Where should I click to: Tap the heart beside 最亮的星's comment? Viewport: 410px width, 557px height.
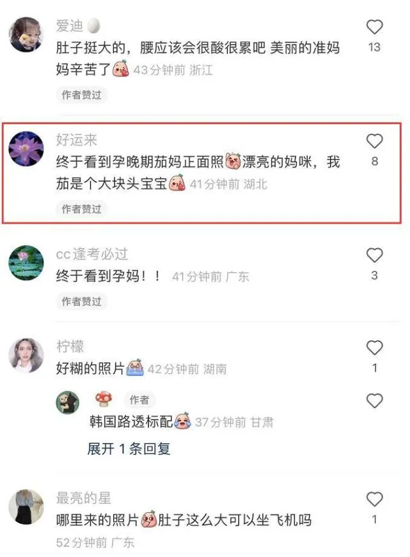374,499
